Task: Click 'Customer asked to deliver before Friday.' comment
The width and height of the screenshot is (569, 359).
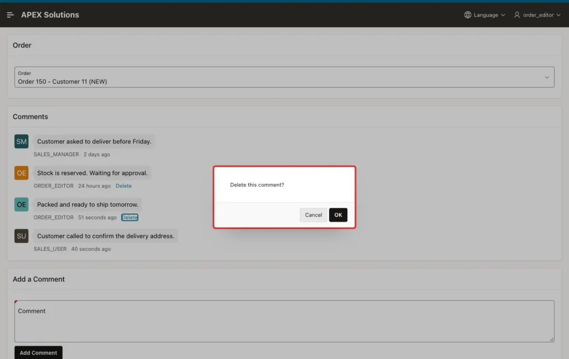Action: point(94,142)
